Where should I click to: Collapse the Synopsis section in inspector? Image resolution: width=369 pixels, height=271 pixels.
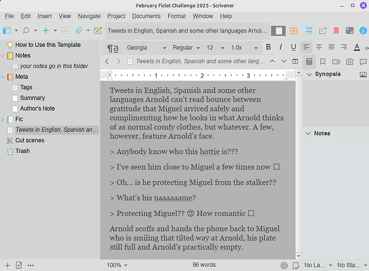pos(309,74)
